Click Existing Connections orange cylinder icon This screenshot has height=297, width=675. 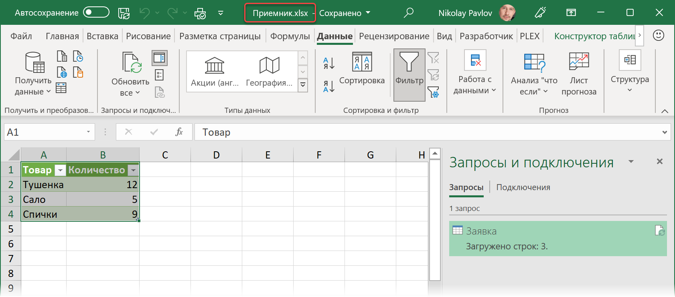coord(78,72)
